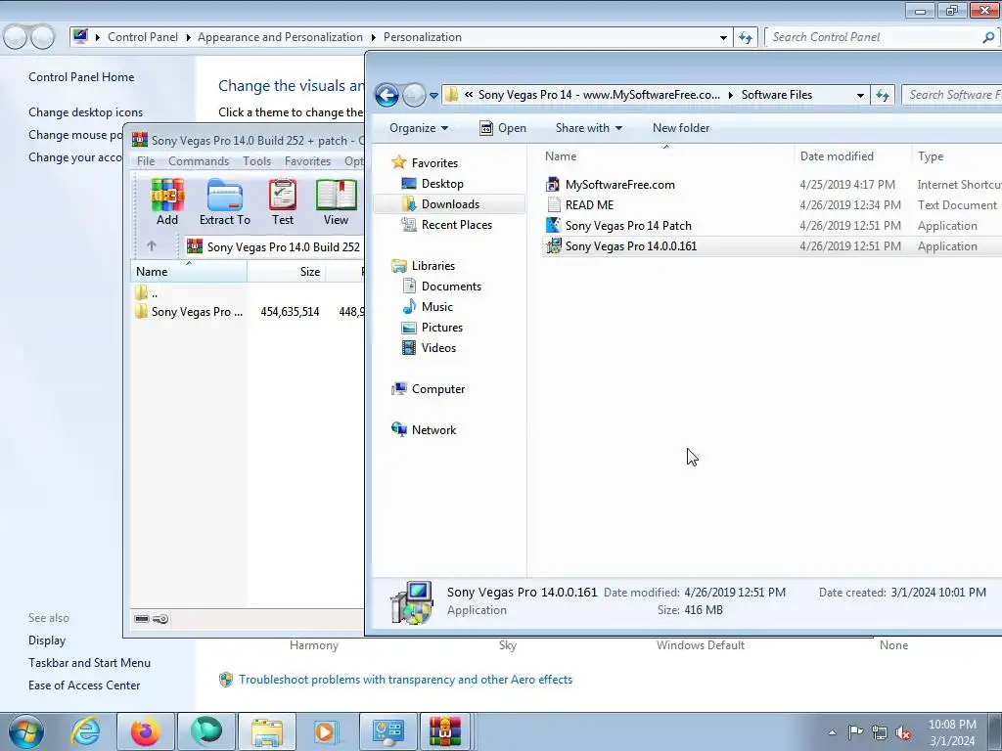This screenshot has height=751, width=1002.
Task: Open Action Center flag tray icon
Action: tap(855, 732)
